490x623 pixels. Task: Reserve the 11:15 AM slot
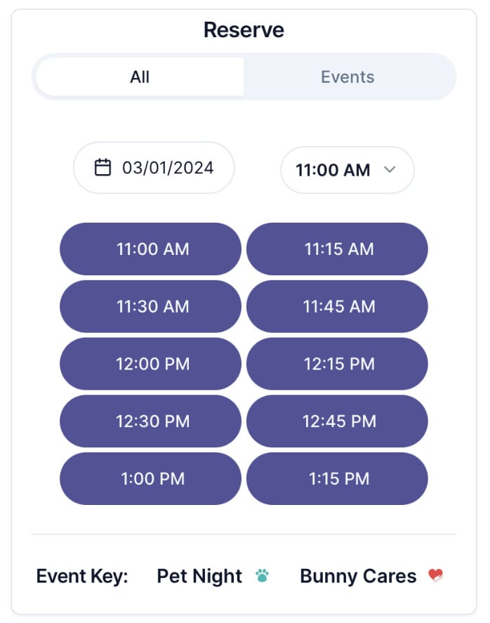(x=338, y=249)
